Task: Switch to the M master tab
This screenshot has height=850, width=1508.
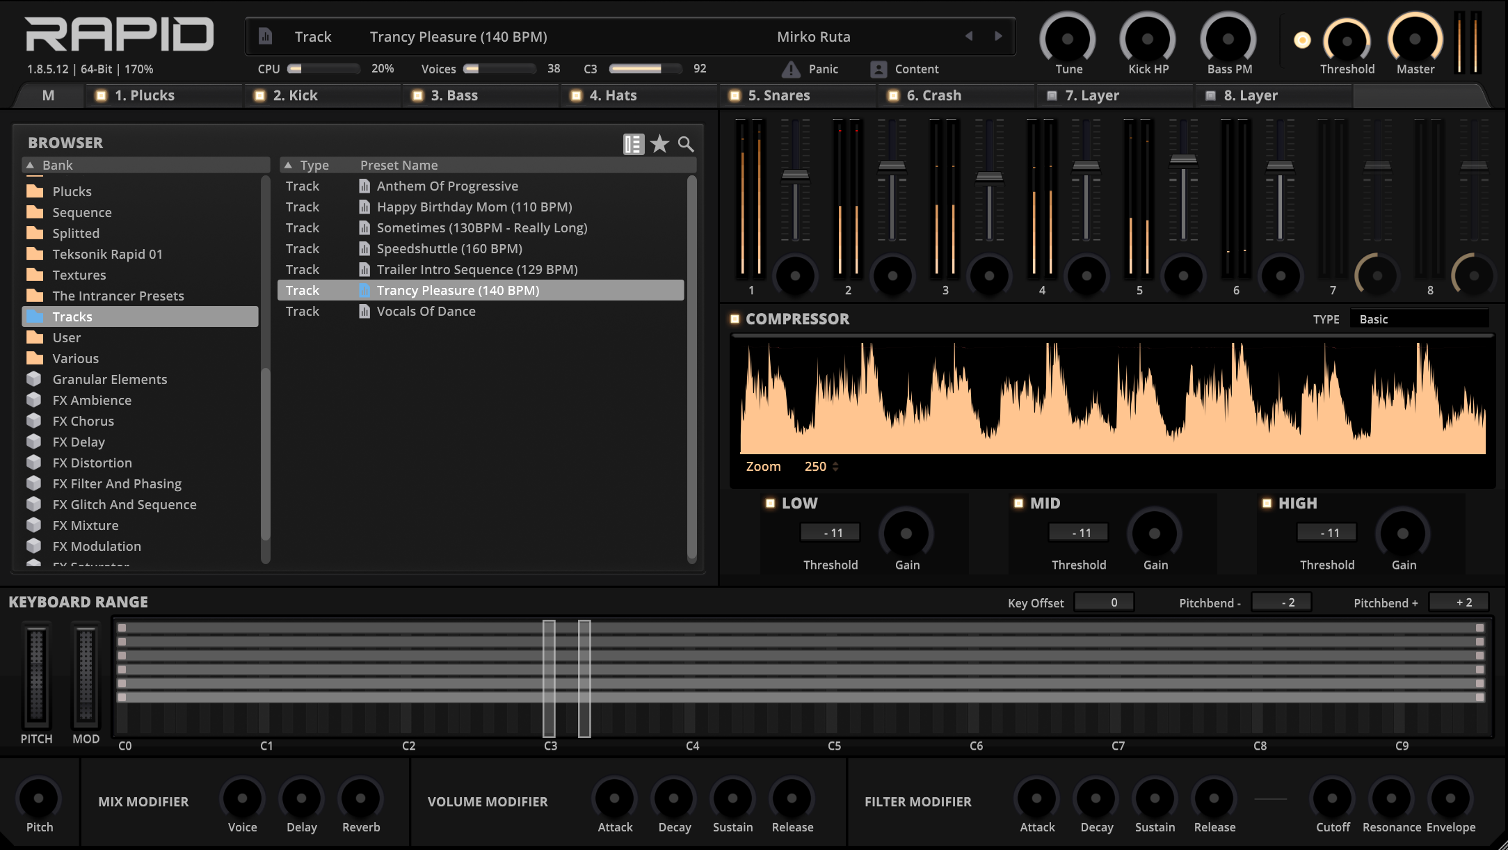Action: coord(48,95)
